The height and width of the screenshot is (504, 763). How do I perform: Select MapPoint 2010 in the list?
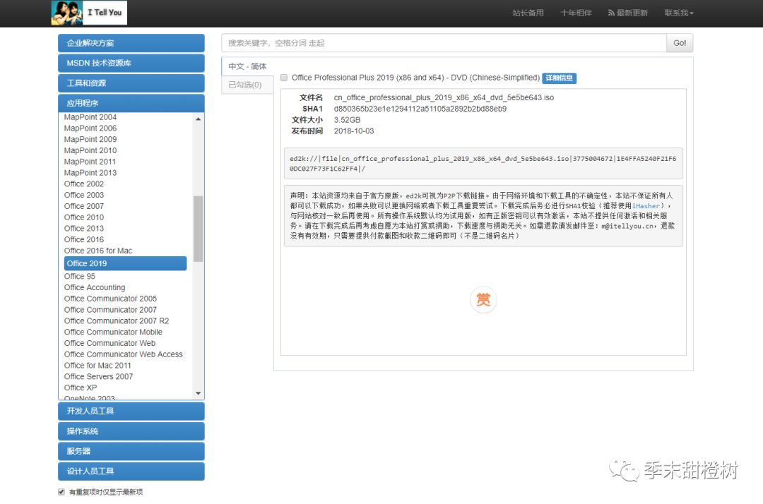click(x=90, y=150)
